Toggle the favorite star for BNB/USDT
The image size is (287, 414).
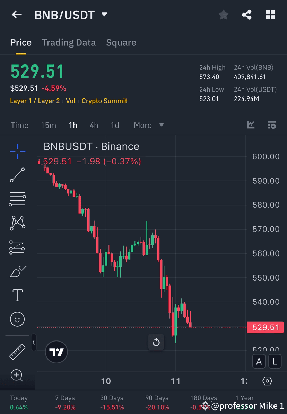(223, 15)
